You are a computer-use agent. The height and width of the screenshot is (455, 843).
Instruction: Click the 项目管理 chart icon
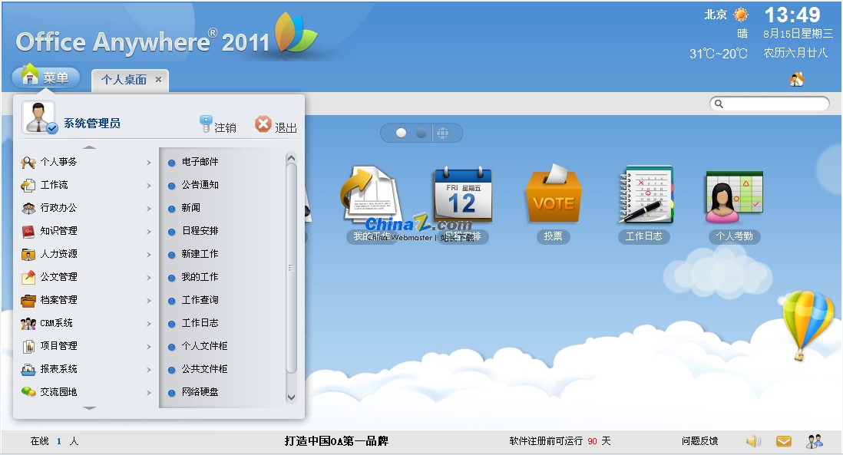coord(28,347)
